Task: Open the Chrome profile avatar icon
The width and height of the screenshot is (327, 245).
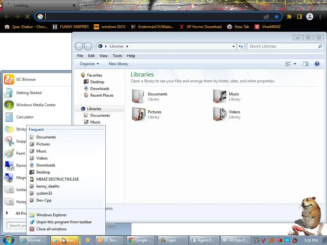Action: point(310,17)
